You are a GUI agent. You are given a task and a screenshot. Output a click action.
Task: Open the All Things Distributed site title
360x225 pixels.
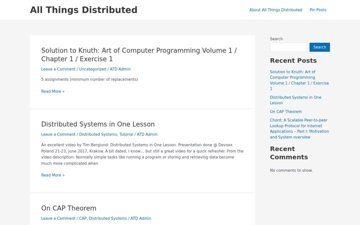83,10
